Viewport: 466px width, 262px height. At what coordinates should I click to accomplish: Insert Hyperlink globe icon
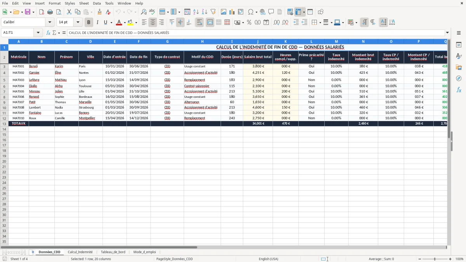[263, 12]
